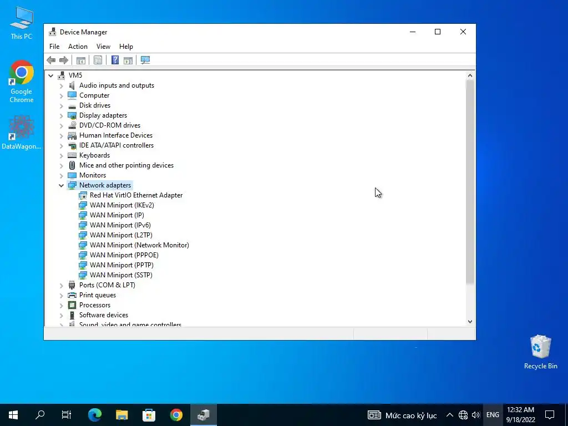Image resolution: width=568 pixels, height=426 pixels.
Task: Click the network globe tray icon
Action: pyautogui.click(x=463, y=415)
